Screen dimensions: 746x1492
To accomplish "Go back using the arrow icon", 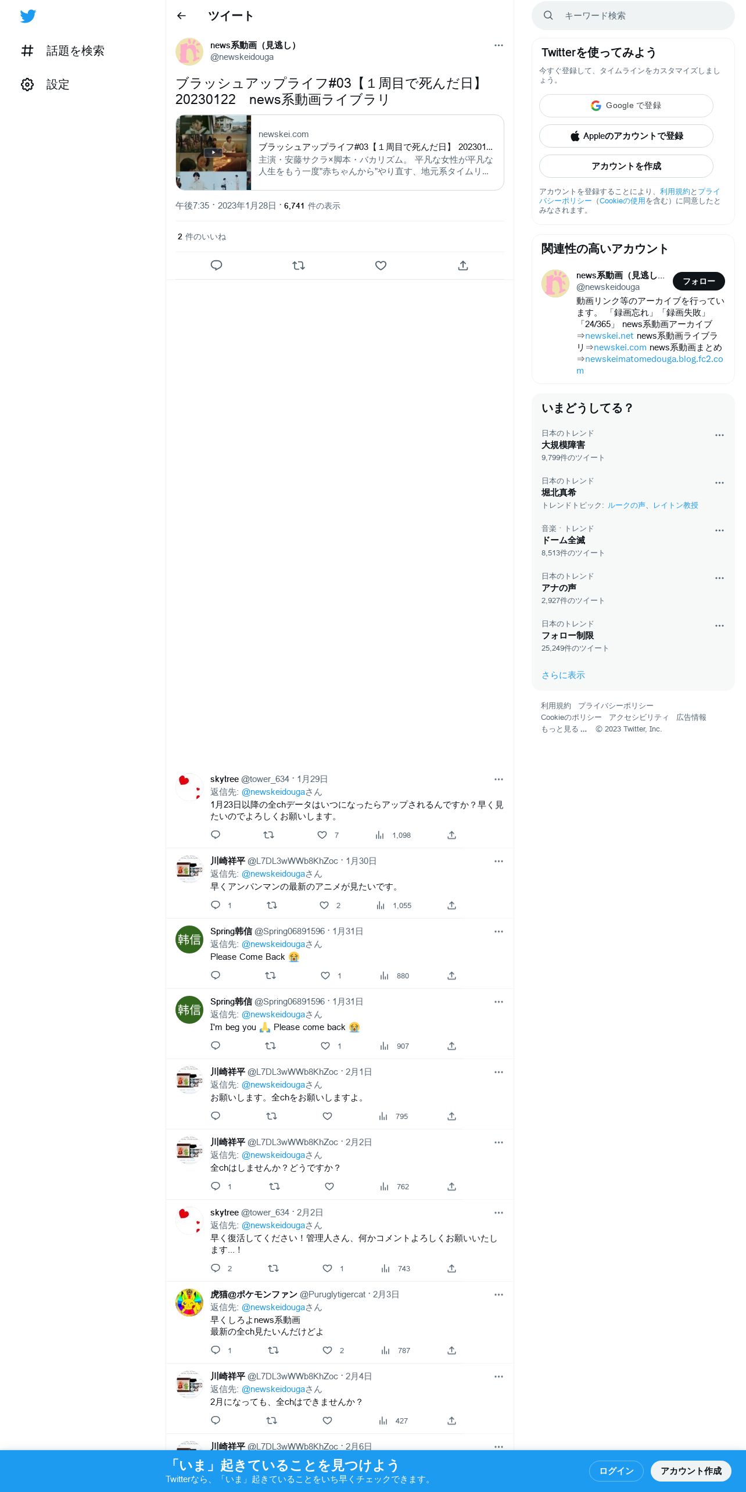I will [181, 16].
